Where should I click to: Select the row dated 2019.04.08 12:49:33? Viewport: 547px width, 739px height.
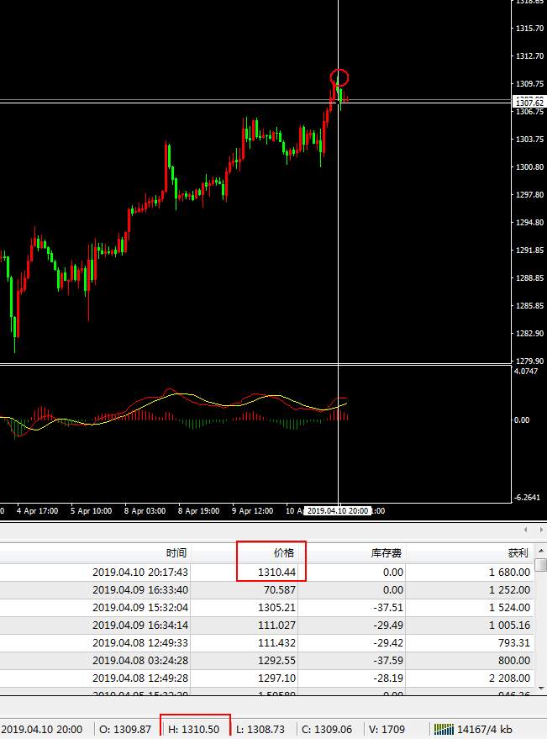(x=266, y=643)
